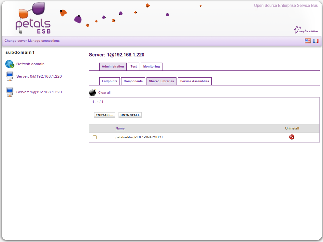Switch language with the French flag icon
Viewport: 323px width, 242px height.
316,41
